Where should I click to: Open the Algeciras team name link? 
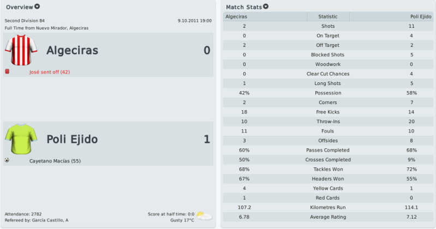(x=72, y=50)
